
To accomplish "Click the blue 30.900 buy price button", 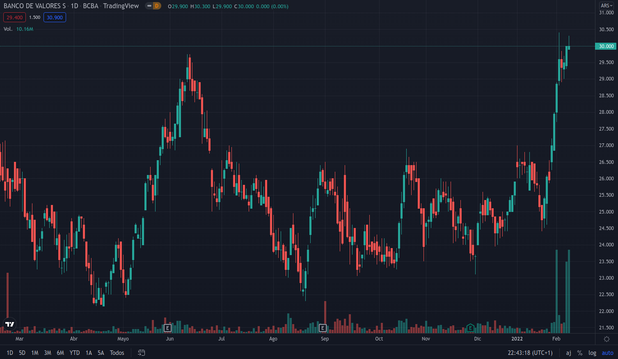I will point(55,17).
